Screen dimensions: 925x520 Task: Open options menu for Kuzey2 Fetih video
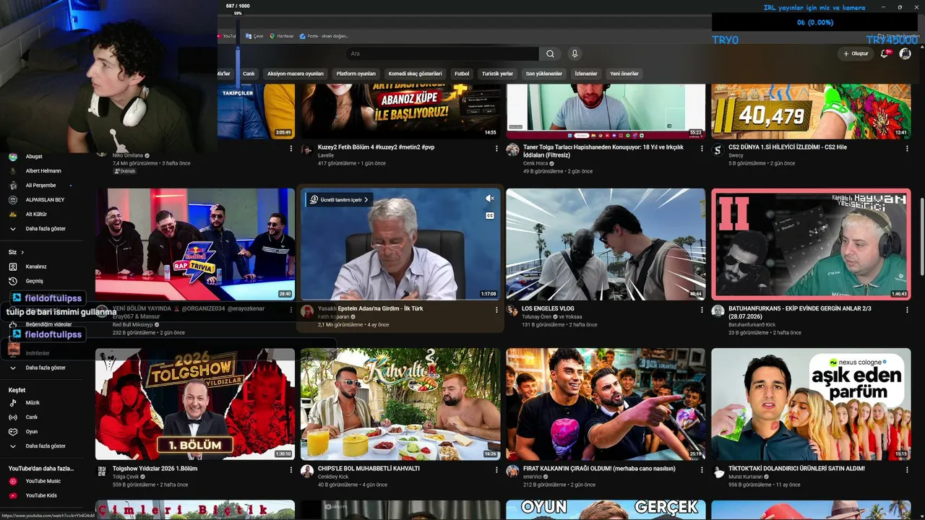pos(496,148)
